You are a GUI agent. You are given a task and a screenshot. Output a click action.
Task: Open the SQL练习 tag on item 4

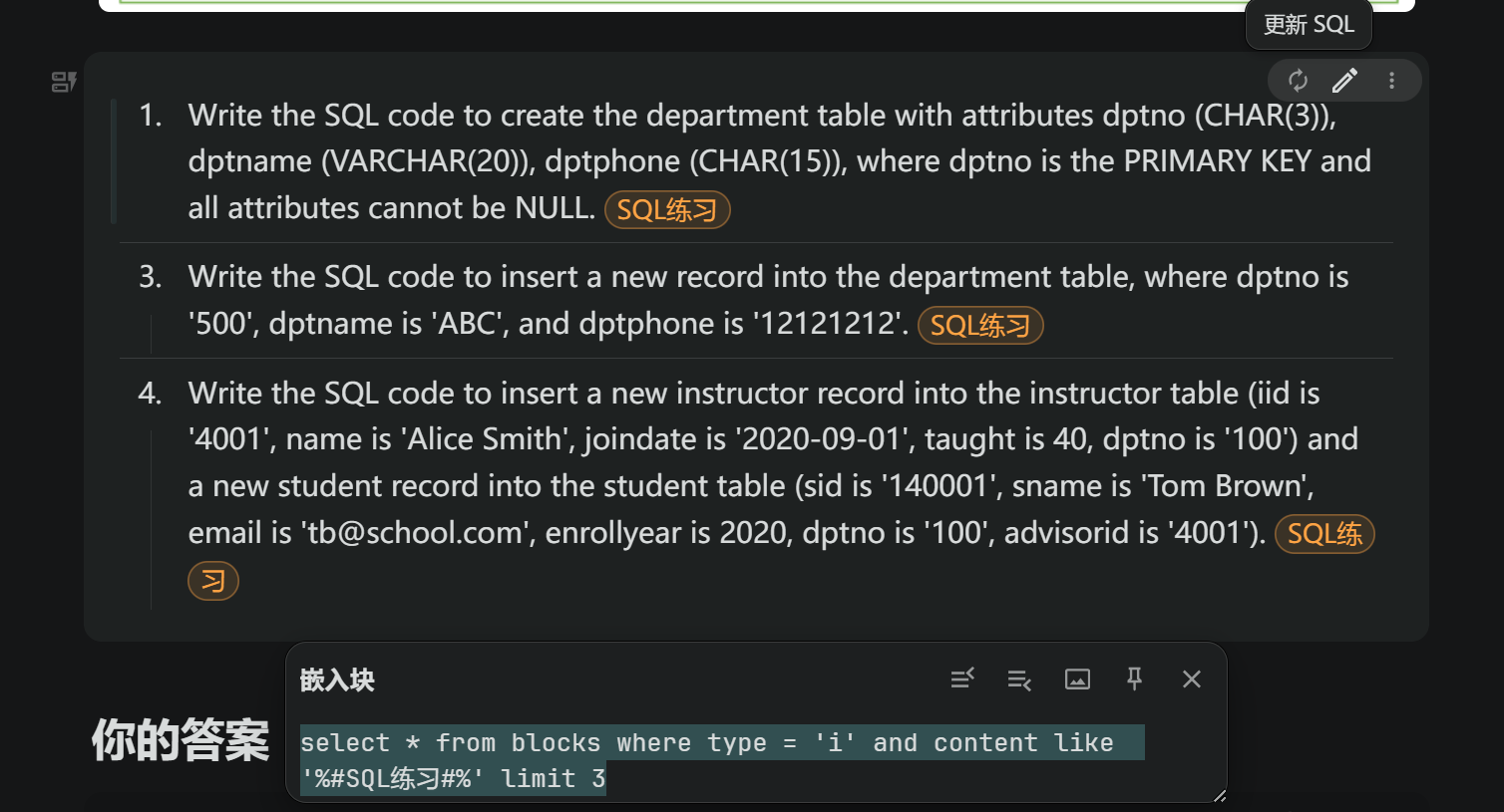(1324, 534)
